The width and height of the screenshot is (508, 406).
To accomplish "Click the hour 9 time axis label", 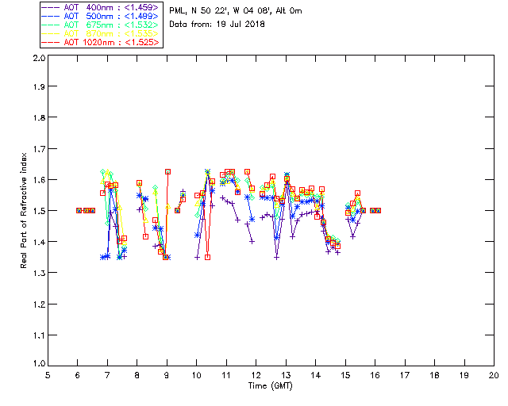I will (167, 375).
